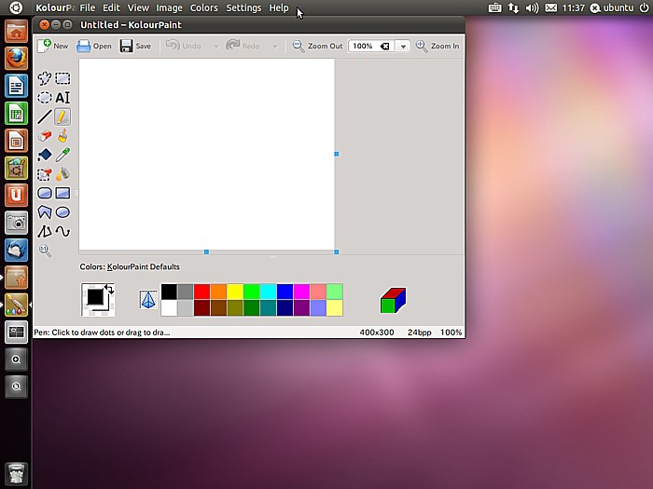Pick the red color swatch

tap(202, 292)
